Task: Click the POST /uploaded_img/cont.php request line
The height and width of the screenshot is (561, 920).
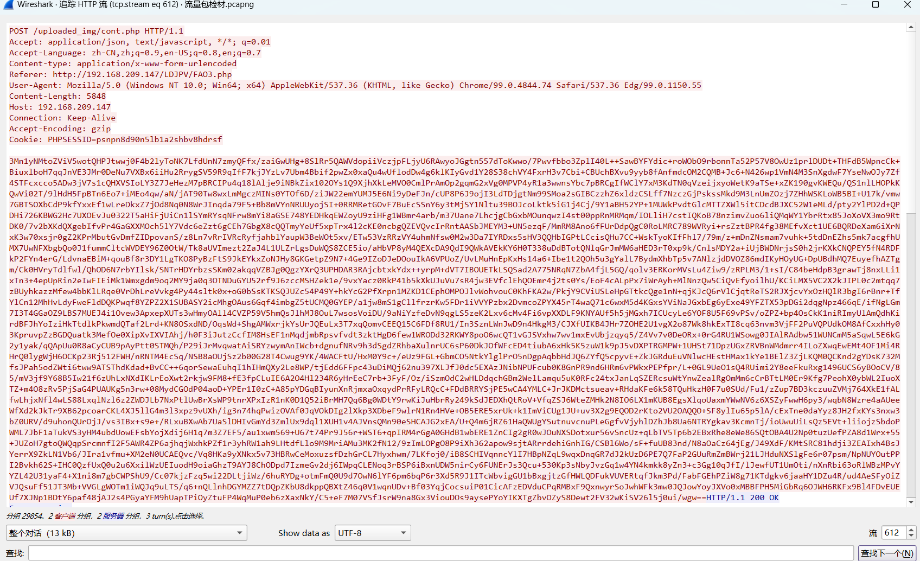Action: (x=96, y=31)
